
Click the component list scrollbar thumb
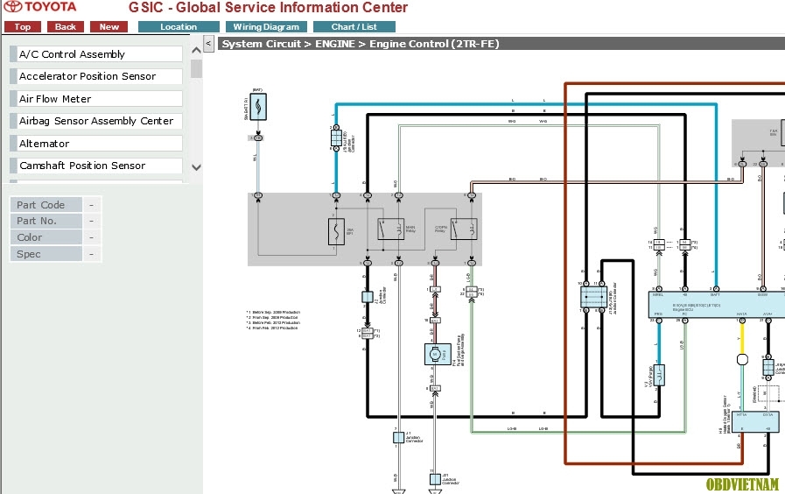click(x=196, y=68)
